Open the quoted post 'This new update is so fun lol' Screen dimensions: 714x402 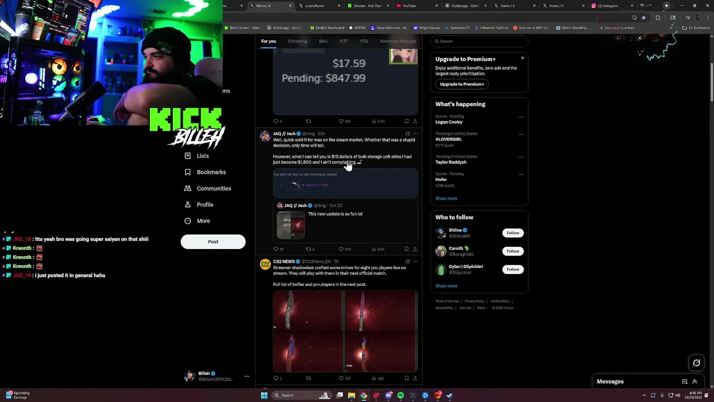tap(345, 221)
